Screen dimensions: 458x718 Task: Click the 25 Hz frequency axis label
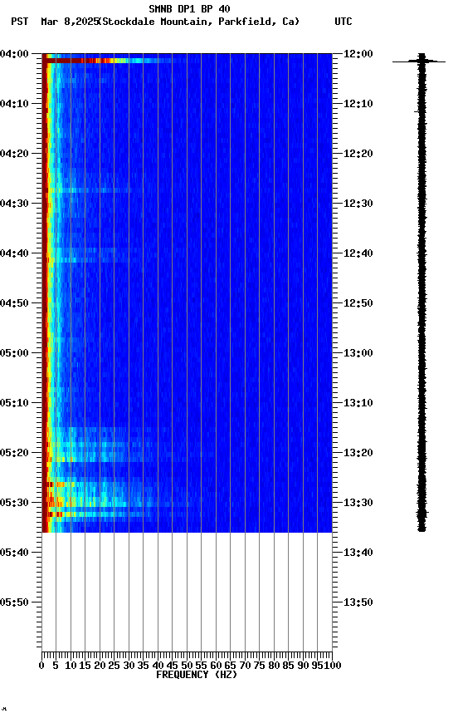coord(114,666)
